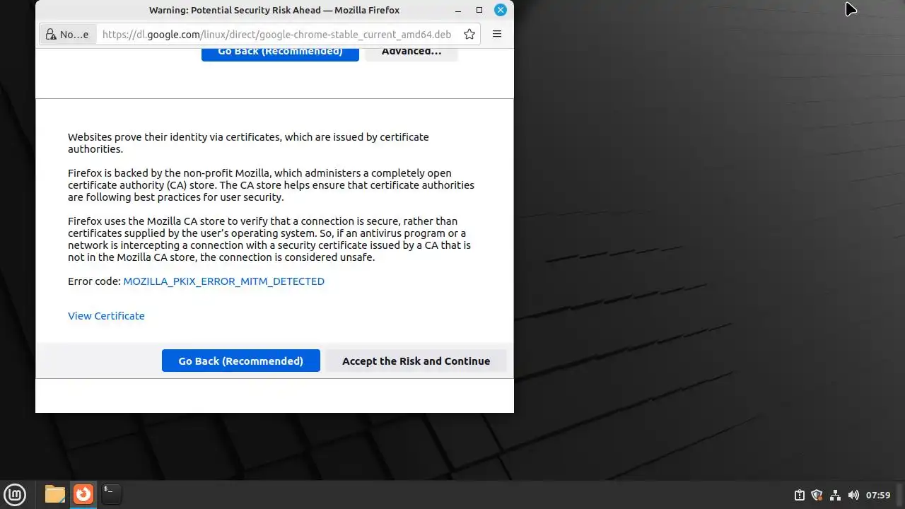The image size is (905, 509).
Task: Close the Firefox window
Action: [x=501, y=10]
